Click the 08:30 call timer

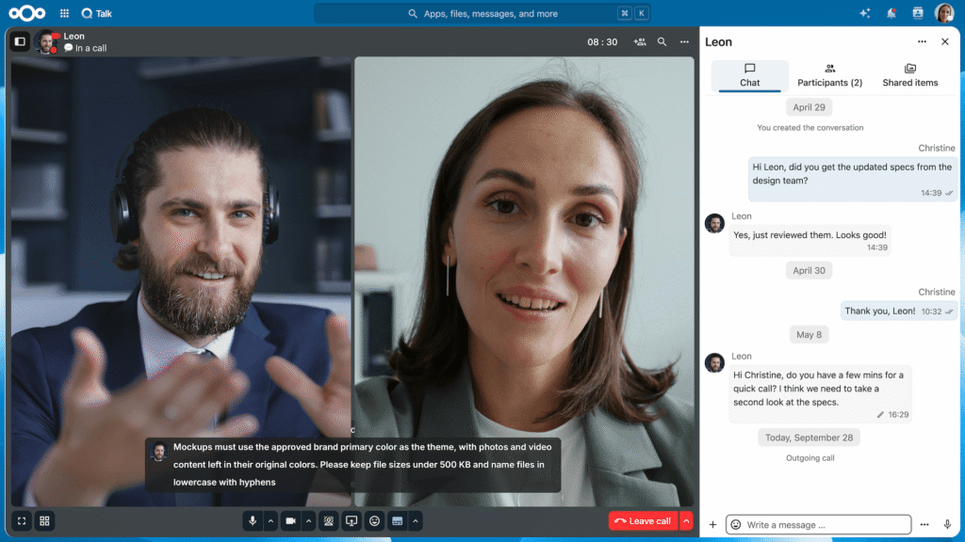[602, 41]
